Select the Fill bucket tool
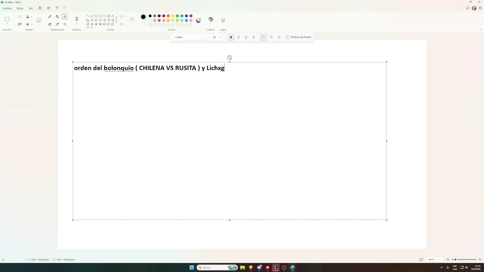Viewport: 484px width, 272px height. 57,17
